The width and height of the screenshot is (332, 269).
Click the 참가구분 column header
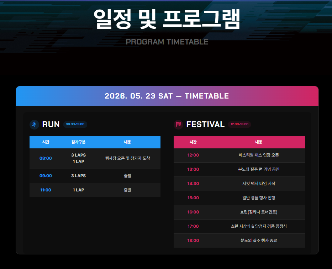pos(78,142)
